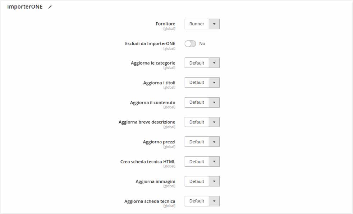Image resolution: width=353 pixels, height=214 pixels.
Task: Toggle the Escludi da ImporterONE switch
Action: (x=190, y=43)
